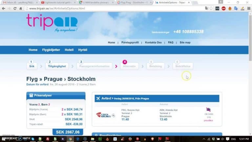This screenshot has height=142, width=252.
Task: Go to step 3 Passagerarinformation
Action: (94, 66)
